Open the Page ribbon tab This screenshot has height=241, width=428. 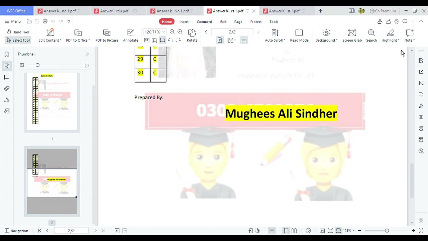point(238,21)
